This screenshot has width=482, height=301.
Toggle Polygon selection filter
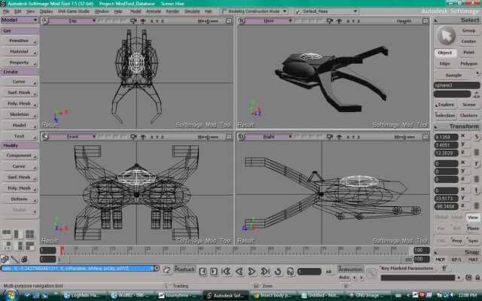468,63
